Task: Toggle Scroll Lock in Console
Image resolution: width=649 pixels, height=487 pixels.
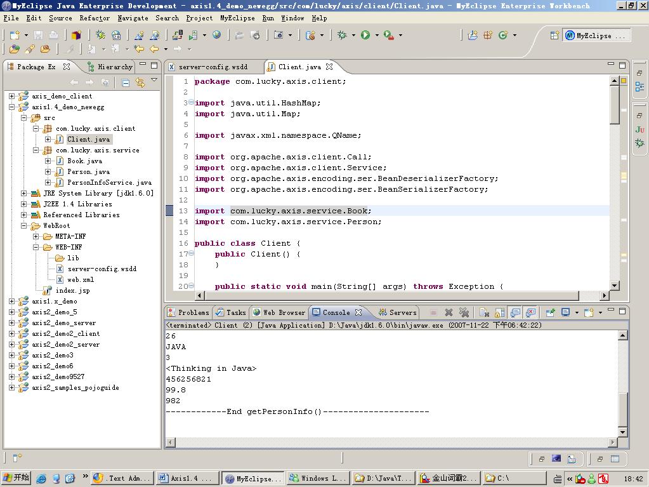Action: (x=499, y=312)
